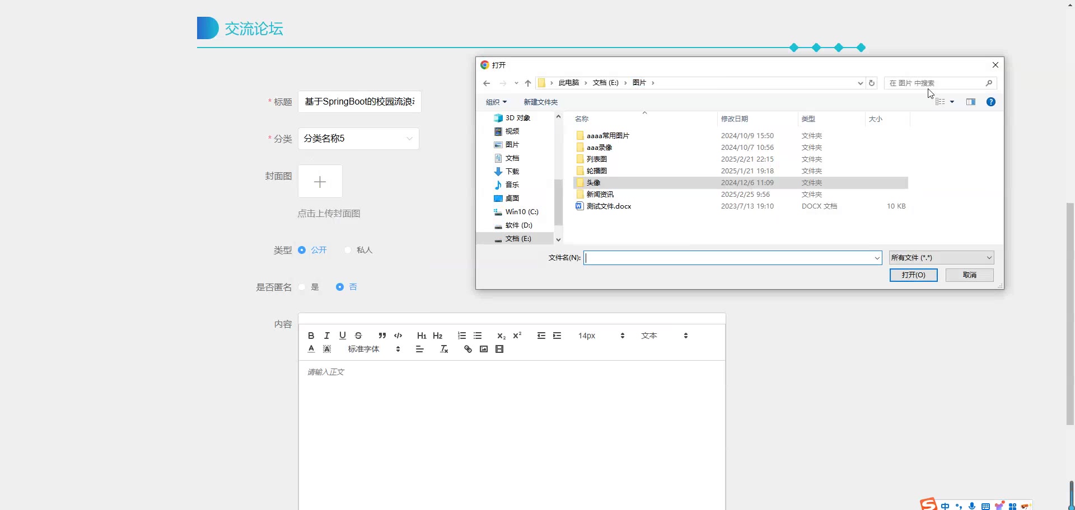Click 新建文件夹 in the dialog toolbar
The width and height of the screenshot is (1075, 510).
pyautogui.click(x=540, y=102)
